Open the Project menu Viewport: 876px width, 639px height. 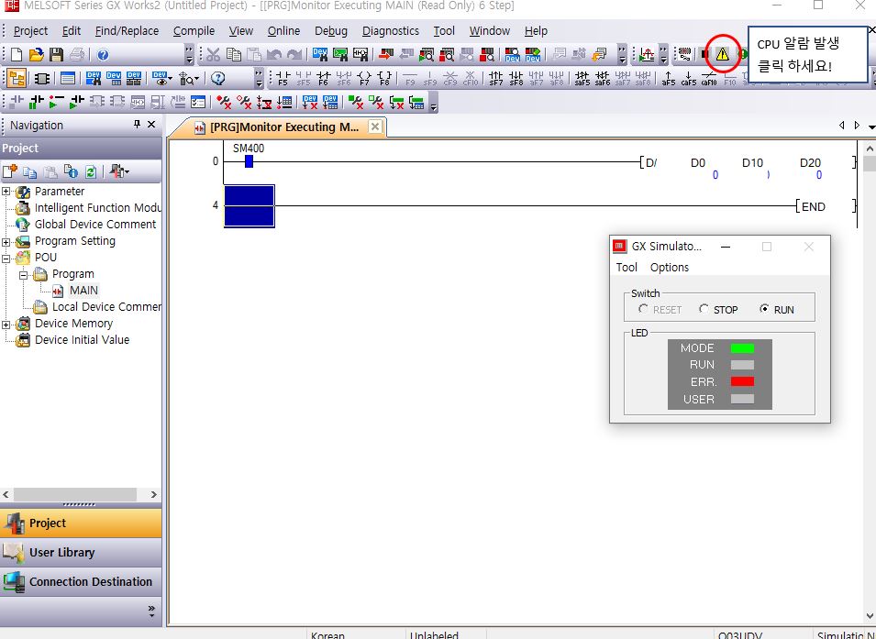(30, 31)
